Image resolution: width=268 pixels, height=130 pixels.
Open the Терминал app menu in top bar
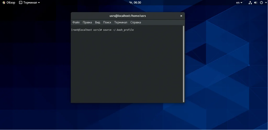point(29,3)
